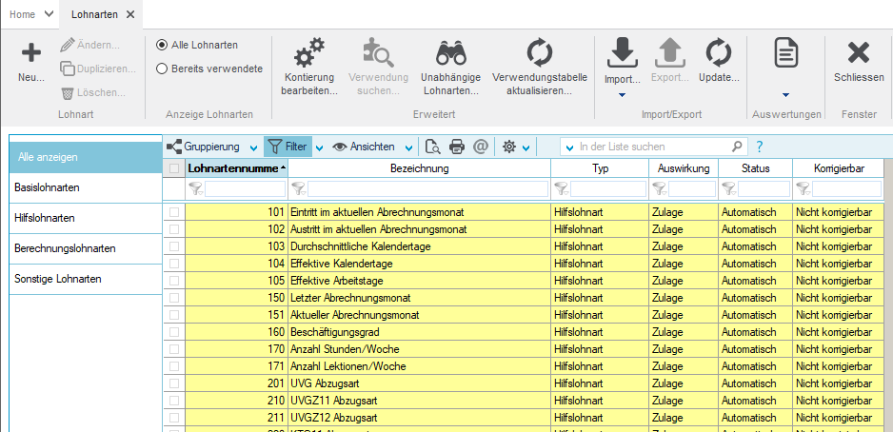Click Verwendungstabelle aktualisieren refresh icon

(539, 52)
